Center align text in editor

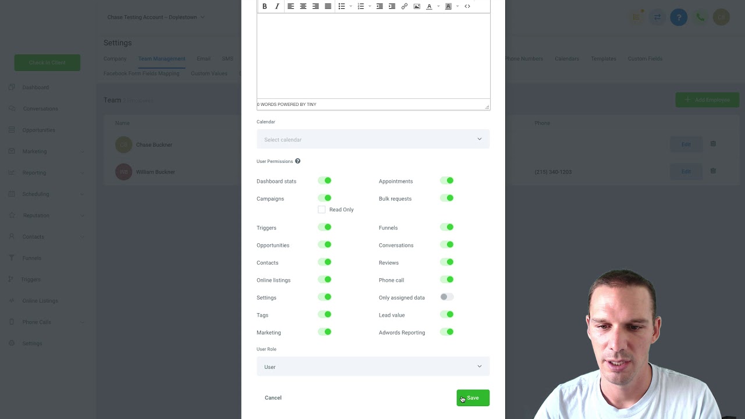tap(303, 6)
